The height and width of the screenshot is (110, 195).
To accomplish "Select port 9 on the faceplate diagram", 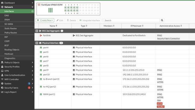I will tap(77, 8).
